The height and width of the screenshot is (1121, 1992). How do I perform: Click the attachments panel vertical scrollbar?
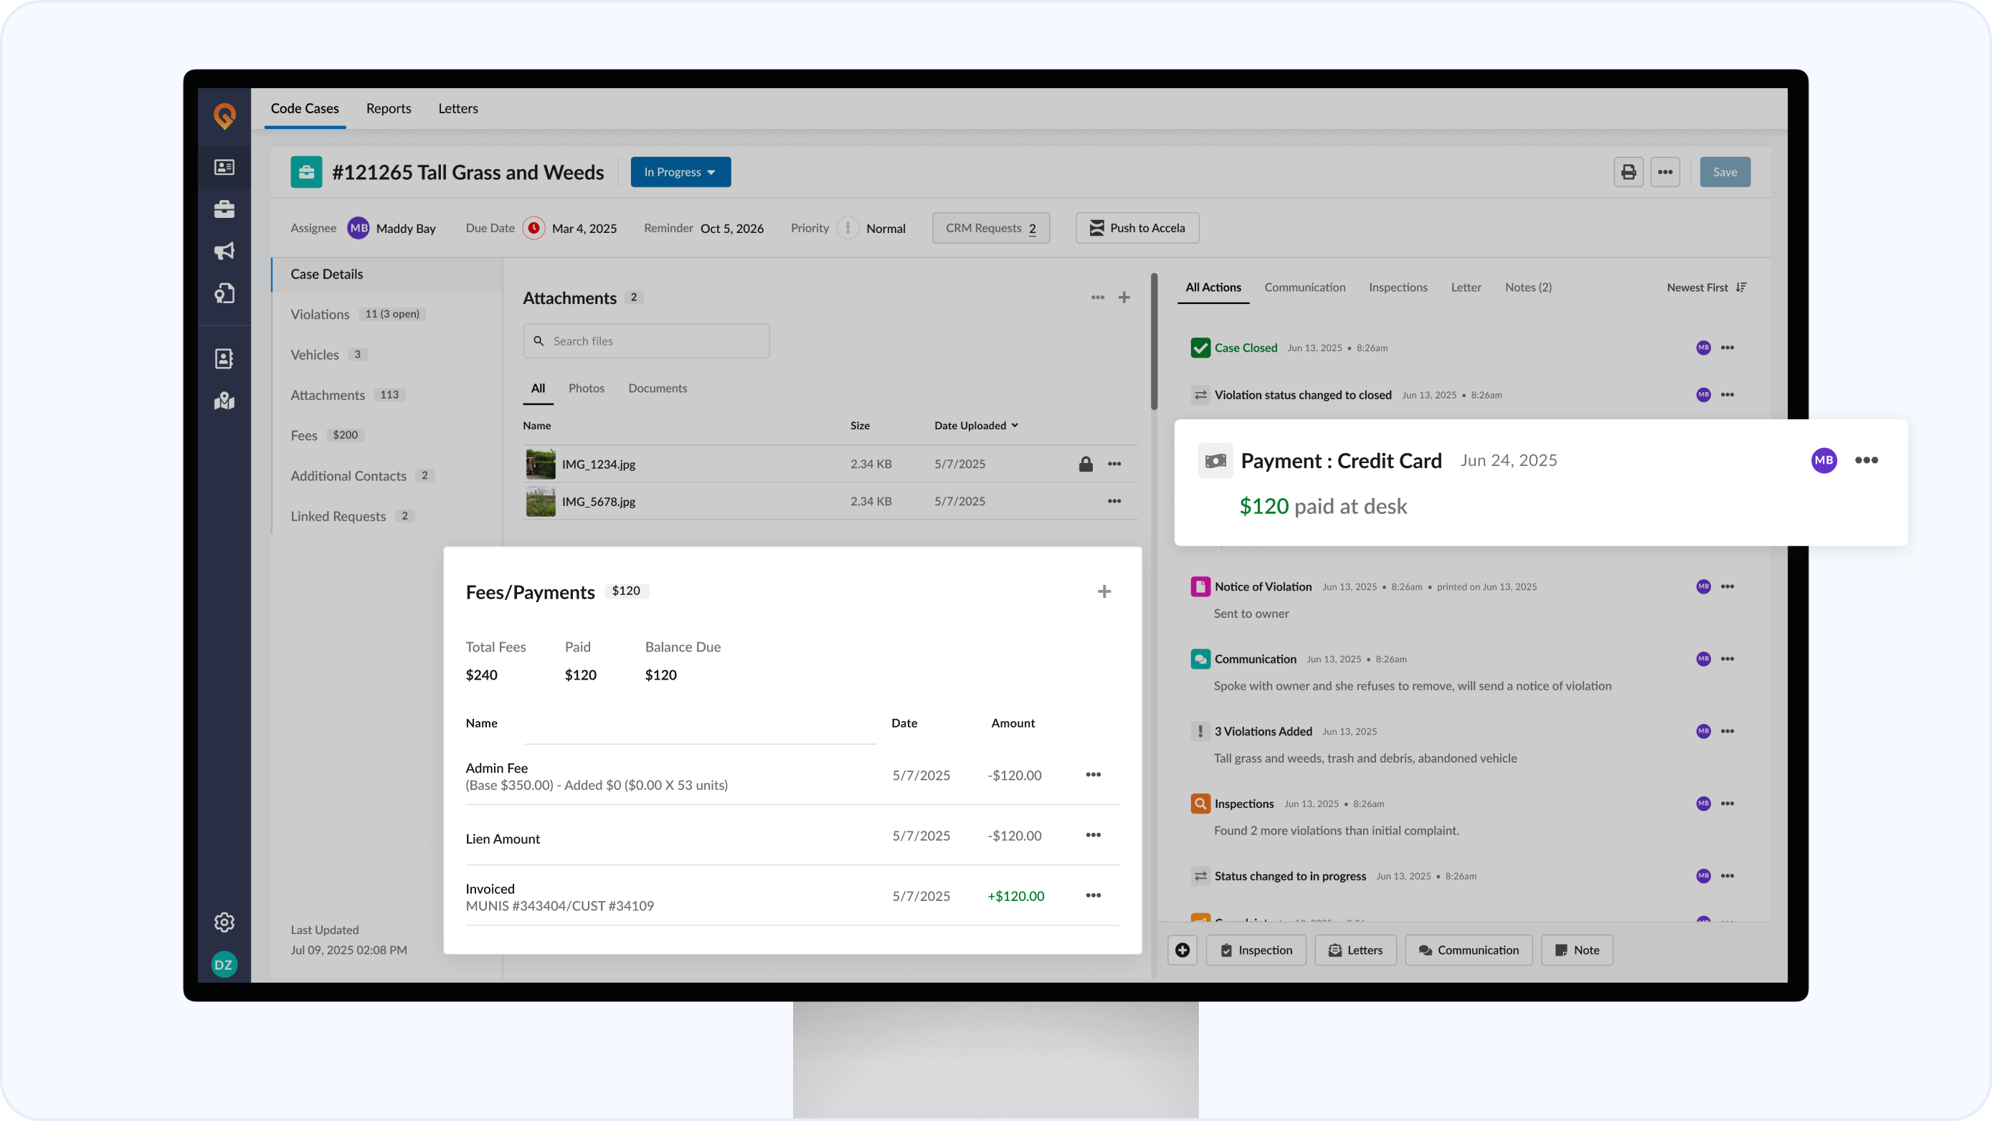click(1154, 343)
